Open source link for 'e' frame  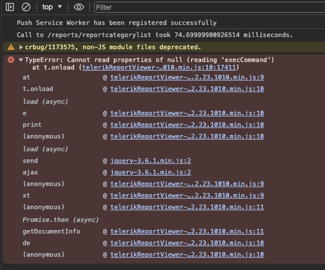click(187, 113)
